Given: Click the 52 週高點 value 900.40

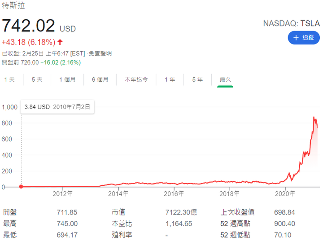Looking at the screenshot, I should 284,224.
